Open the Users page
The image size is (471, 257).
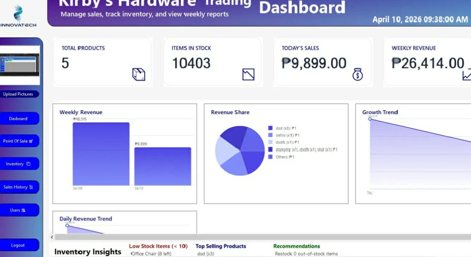(x=18, y=210)
